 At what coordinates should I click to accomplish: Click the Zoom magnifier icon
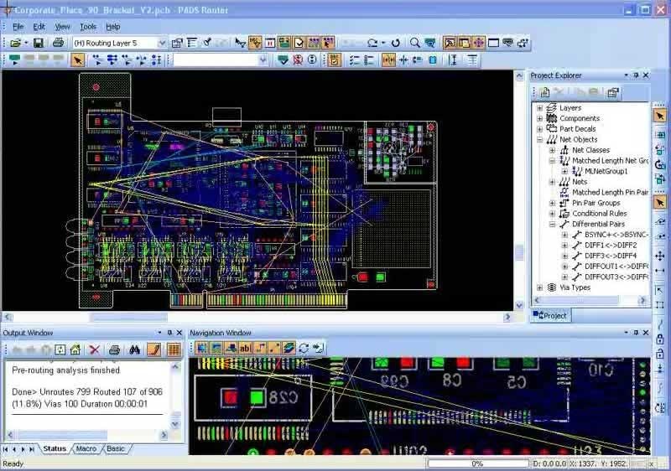pyautogui.click(x=414, y=43)
